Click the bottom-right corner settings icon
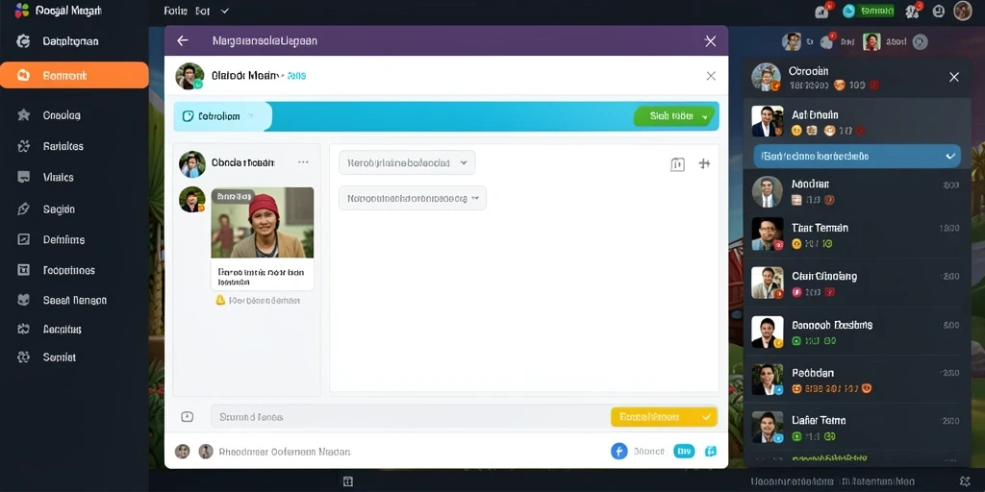Viewport: 985px width, 492px height. click(965, 481)
